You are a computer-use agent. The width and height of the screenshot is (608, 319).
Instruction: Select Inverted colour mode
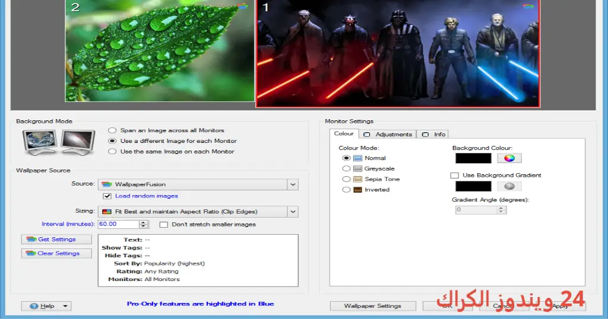[x=346, y=190]
